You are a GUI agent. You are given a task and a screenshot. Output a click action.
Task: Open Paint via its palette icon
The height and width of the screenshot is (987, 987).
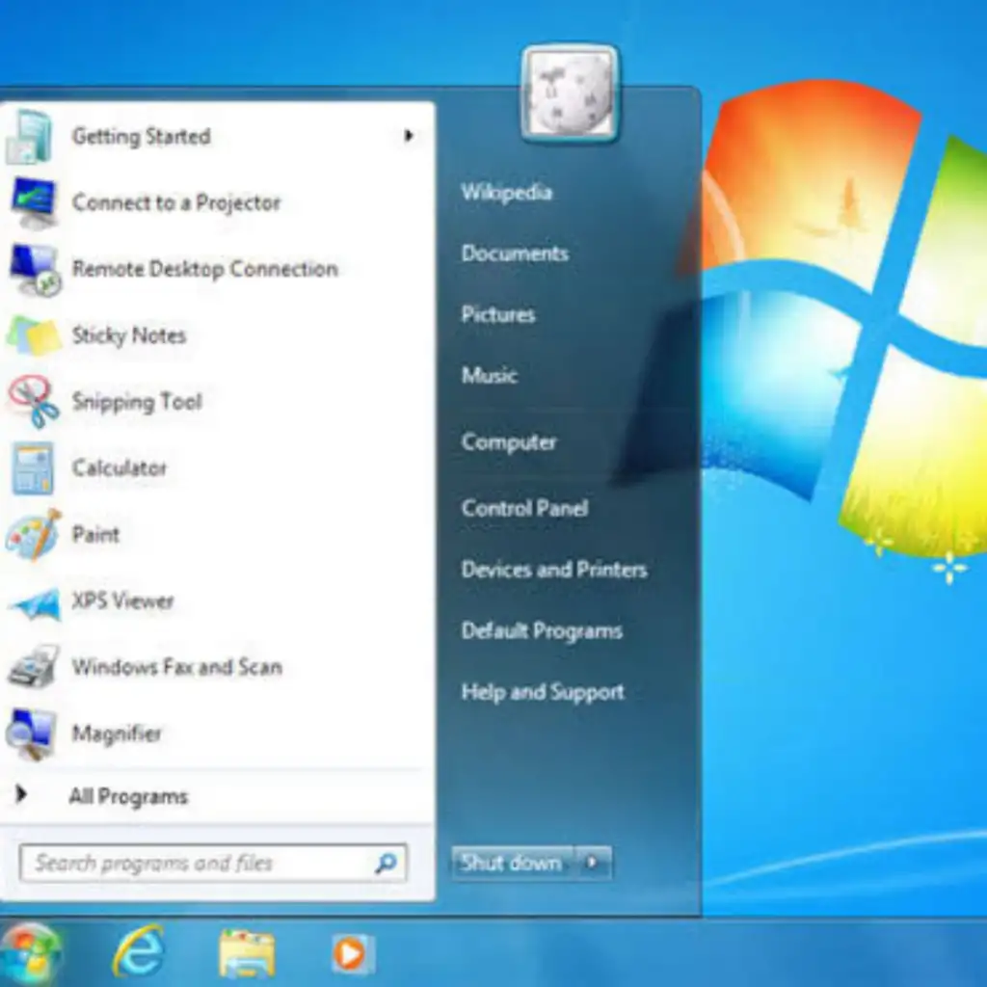[x=34, y=535]
